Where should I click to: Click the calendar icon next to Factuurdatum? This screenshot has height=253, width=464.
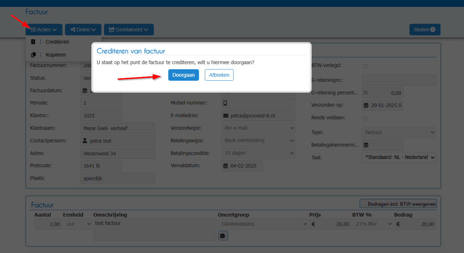tap(85, 90)
